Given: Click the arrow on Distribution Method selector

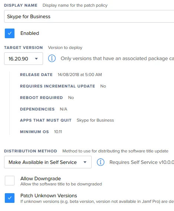Looking at the screenshot, I should [x=85, y=162].
